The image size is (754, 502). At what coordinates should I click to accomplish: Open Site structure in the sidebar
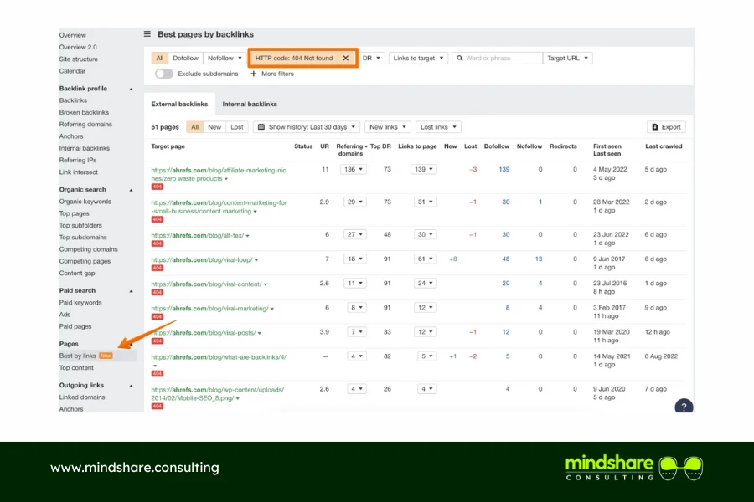pos(79,59)
